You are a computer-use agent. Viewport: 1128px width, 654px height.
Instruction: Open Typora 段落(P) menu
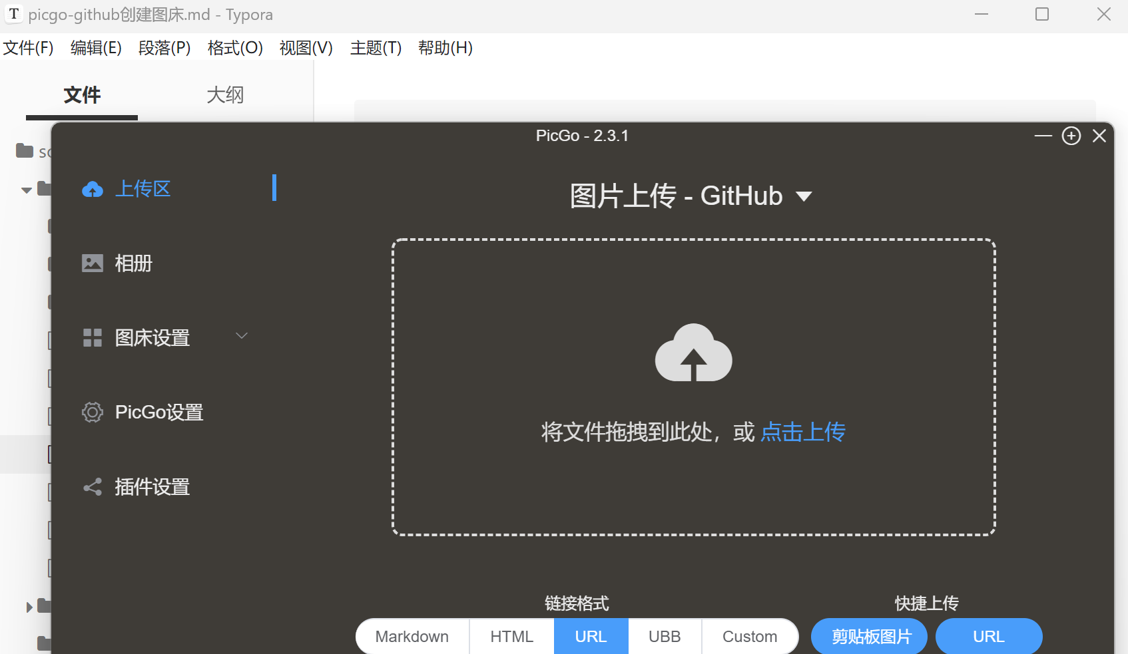[x=164, y=48]
